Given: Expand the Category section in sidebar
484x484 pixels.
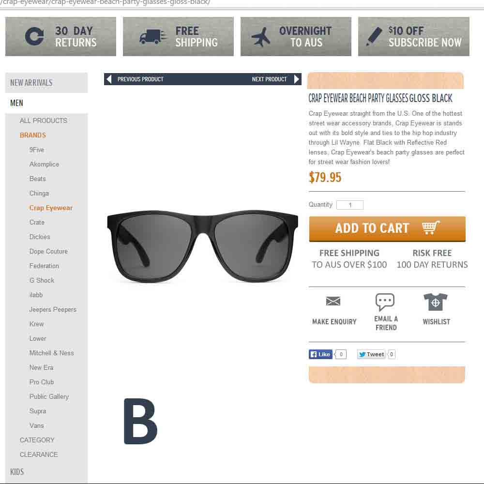Looking at the screenshot, I should click(37, 440).
